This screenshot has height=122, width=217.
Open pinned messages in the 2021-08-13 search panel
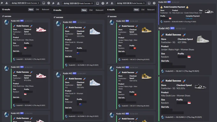[x=53, y=3]
